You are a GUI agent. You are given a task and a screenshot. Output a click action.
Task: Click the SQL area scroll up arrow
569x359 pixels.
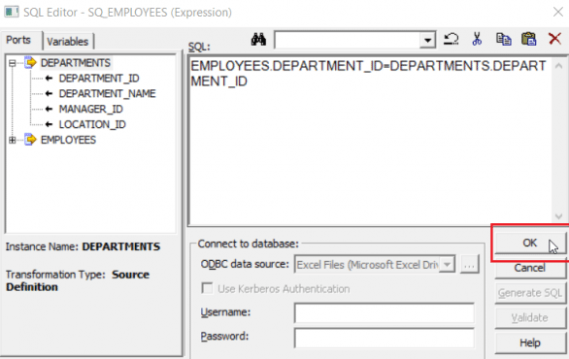559,66
